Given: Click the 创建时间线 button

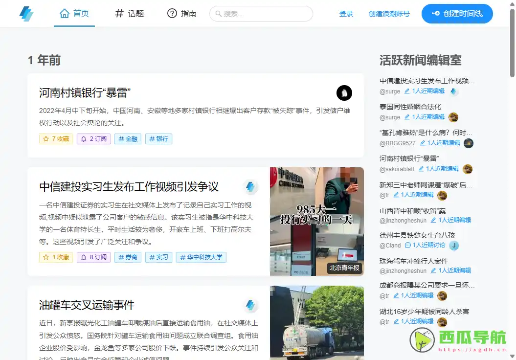Looking at the screenshot, I should 457,14.
